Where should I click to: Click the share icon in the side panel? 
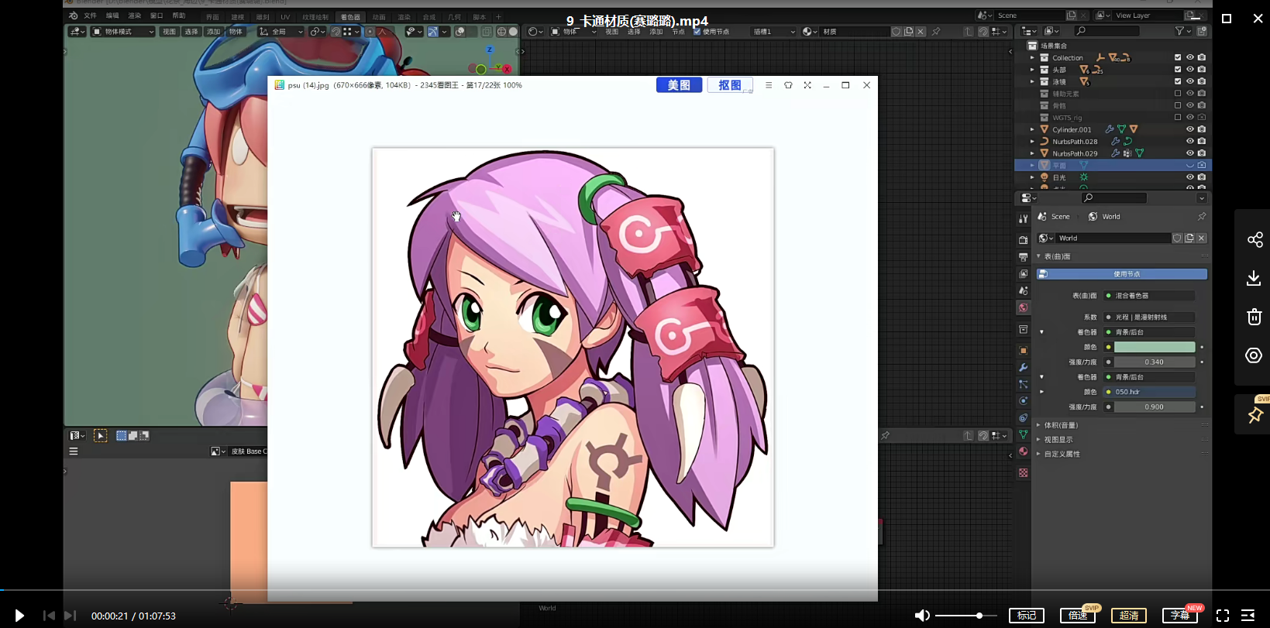tap(1255, 240)
